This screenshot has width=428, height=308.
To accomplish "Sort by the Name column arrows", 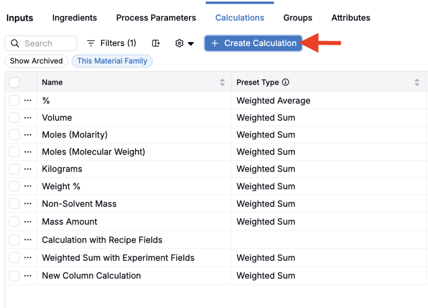I will pyautogui.click(x=222, y=82).
